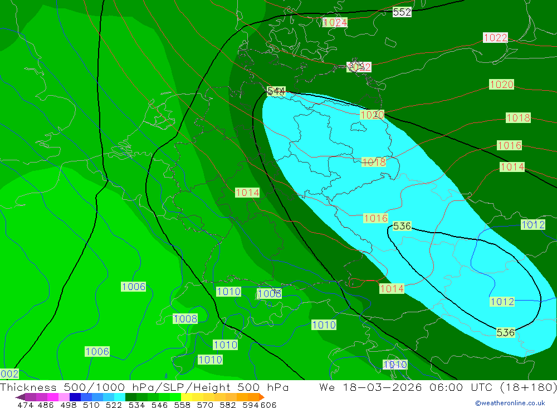Image resolution: width=557 pixels, height=408 pixels.
Task: Click the lower 1012 label inside cyan region
Action: [502, 302]
